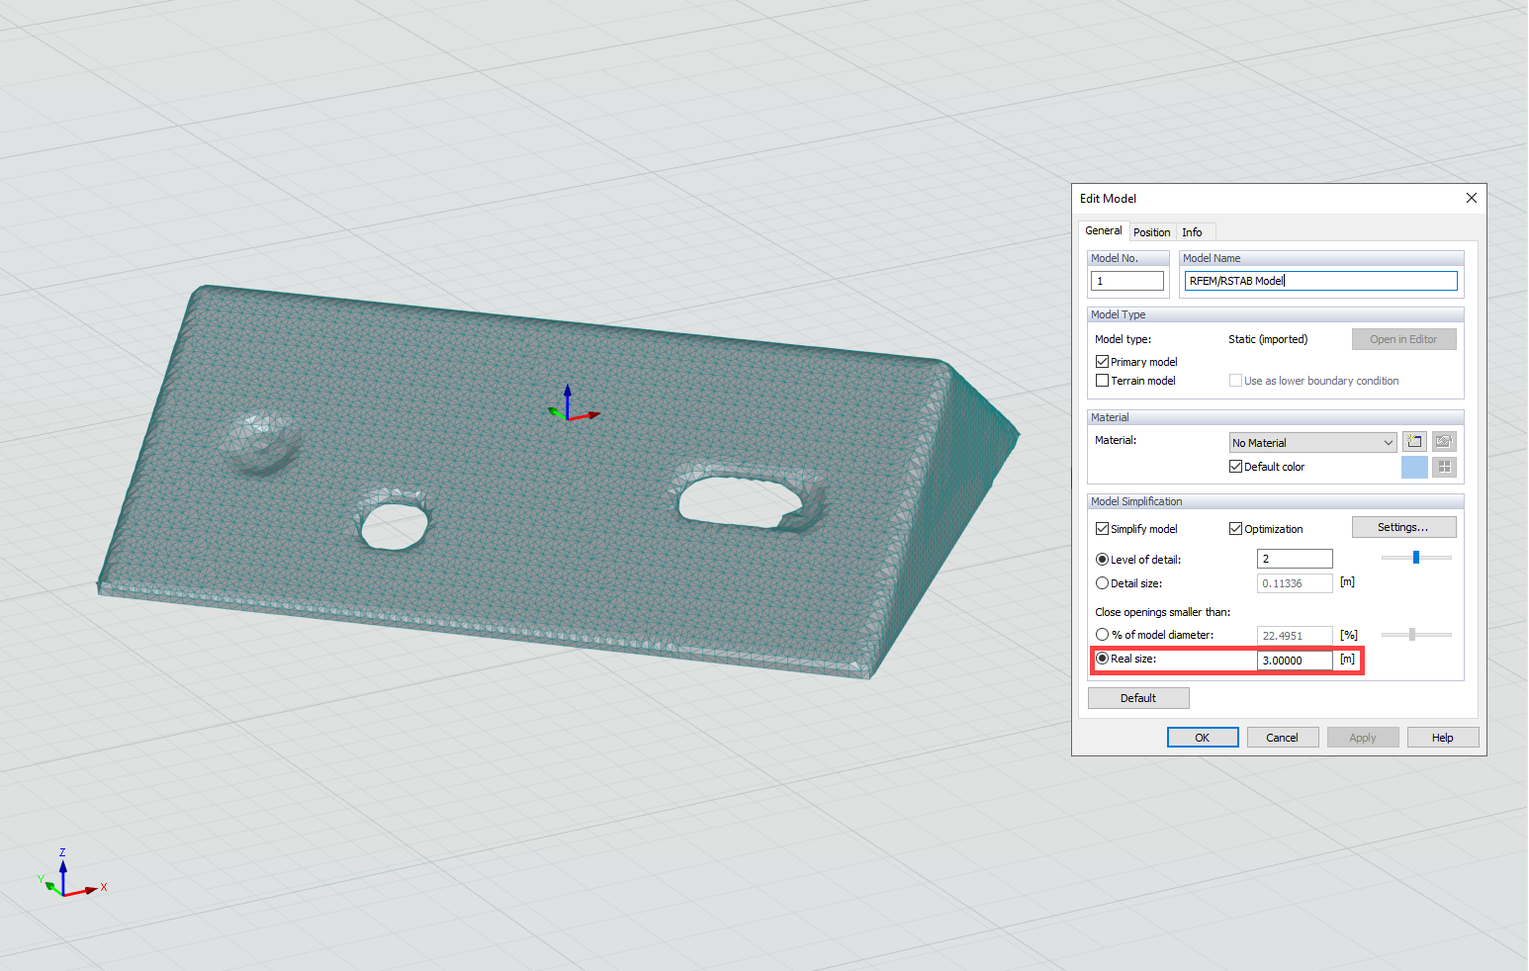1529x971 pixels.
Task: Select the Real size radio button
Action: point(1102,659)
